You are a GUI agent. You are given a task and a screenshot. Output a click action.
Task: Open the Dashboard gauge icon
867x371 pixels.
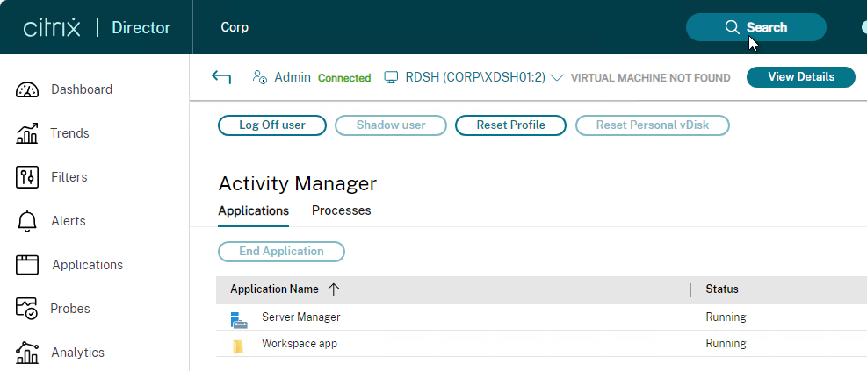click(26, 89)
